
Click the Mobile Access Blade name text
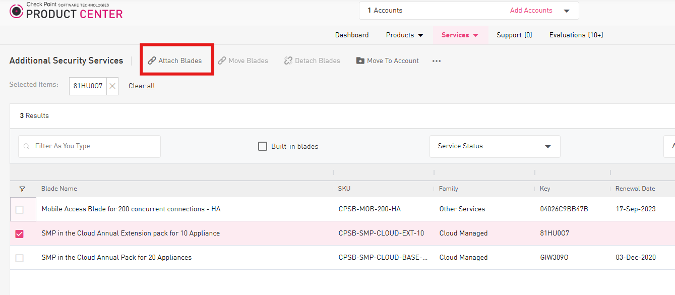pos(131,209)
